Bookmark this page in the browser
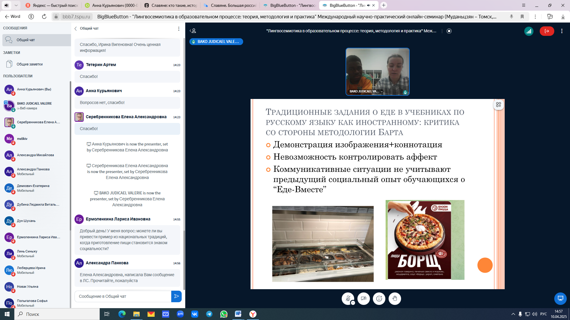The image size is (570, 320). click(x=522, y=17)
